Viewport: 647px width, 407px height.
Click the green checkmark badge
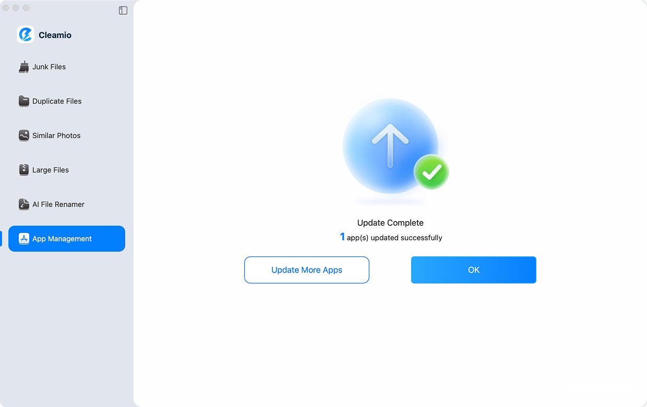click(x=431, y=172)
